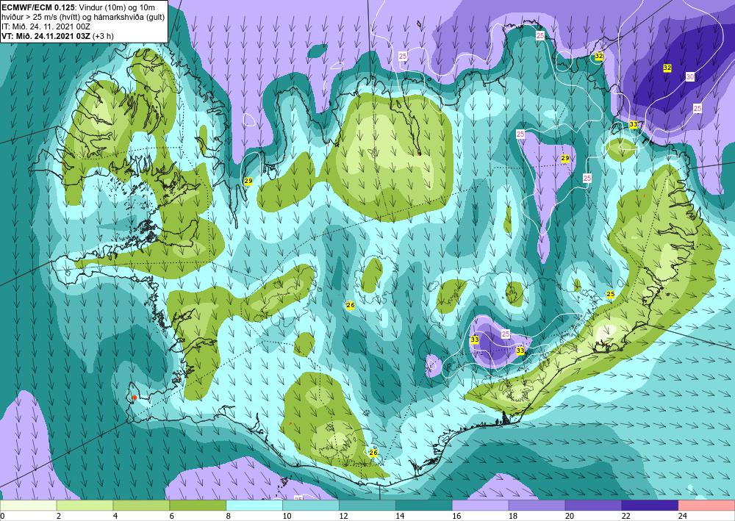This screenshot has height=521, width=735.
Task: Click the white "30" gust contour label
Action: click(x=690, y=77)
